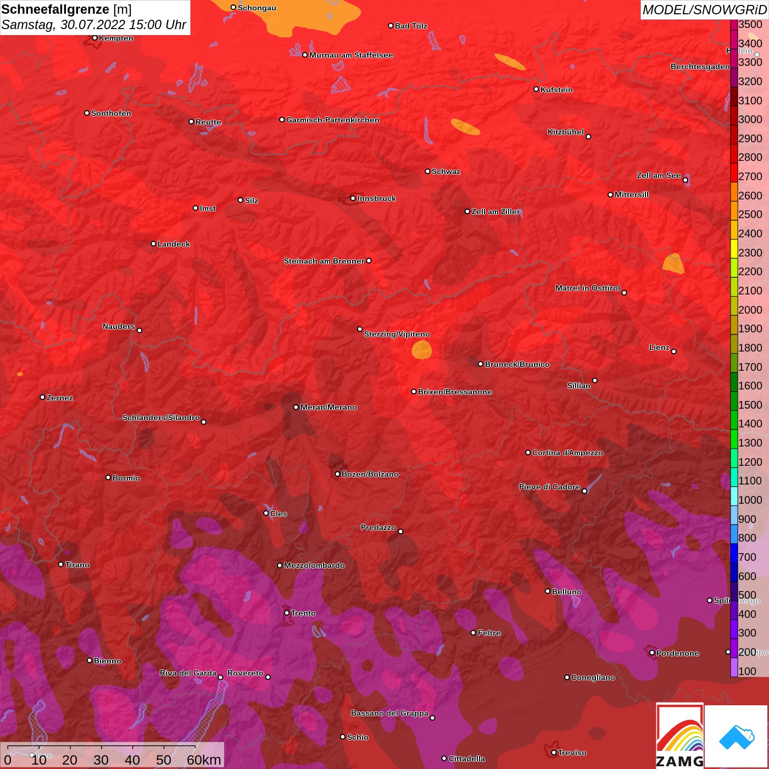This screenshot has height=769, width=769.
Task: Click the Bienno label
Action: [108, 661]
